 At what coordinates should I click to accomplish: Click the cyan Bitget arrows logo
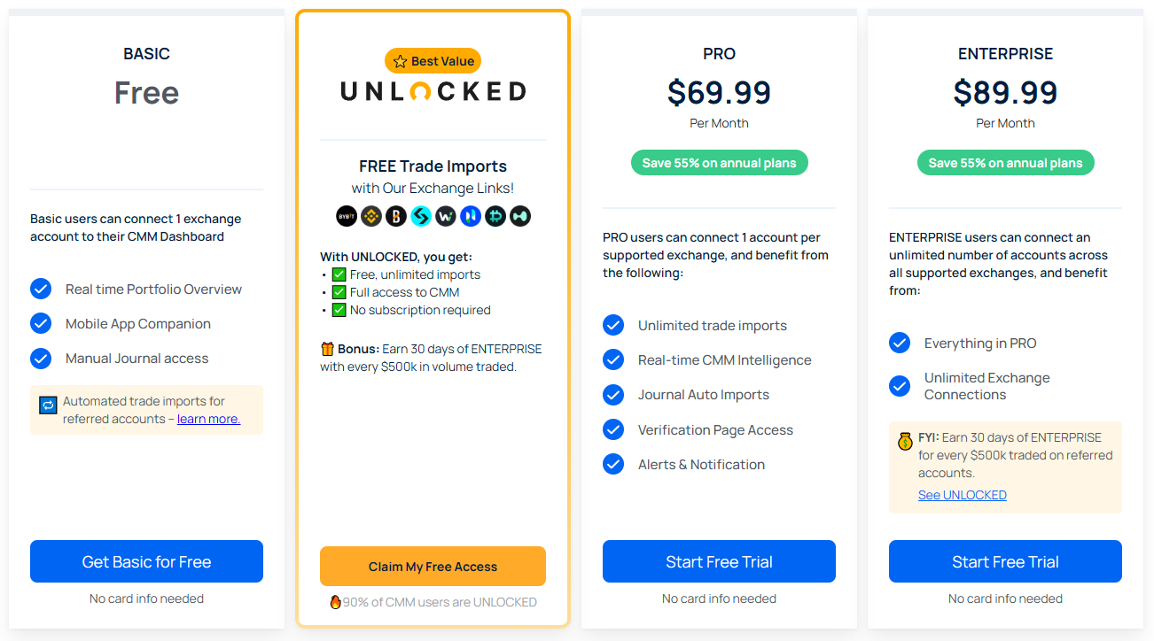pos(420,216)
